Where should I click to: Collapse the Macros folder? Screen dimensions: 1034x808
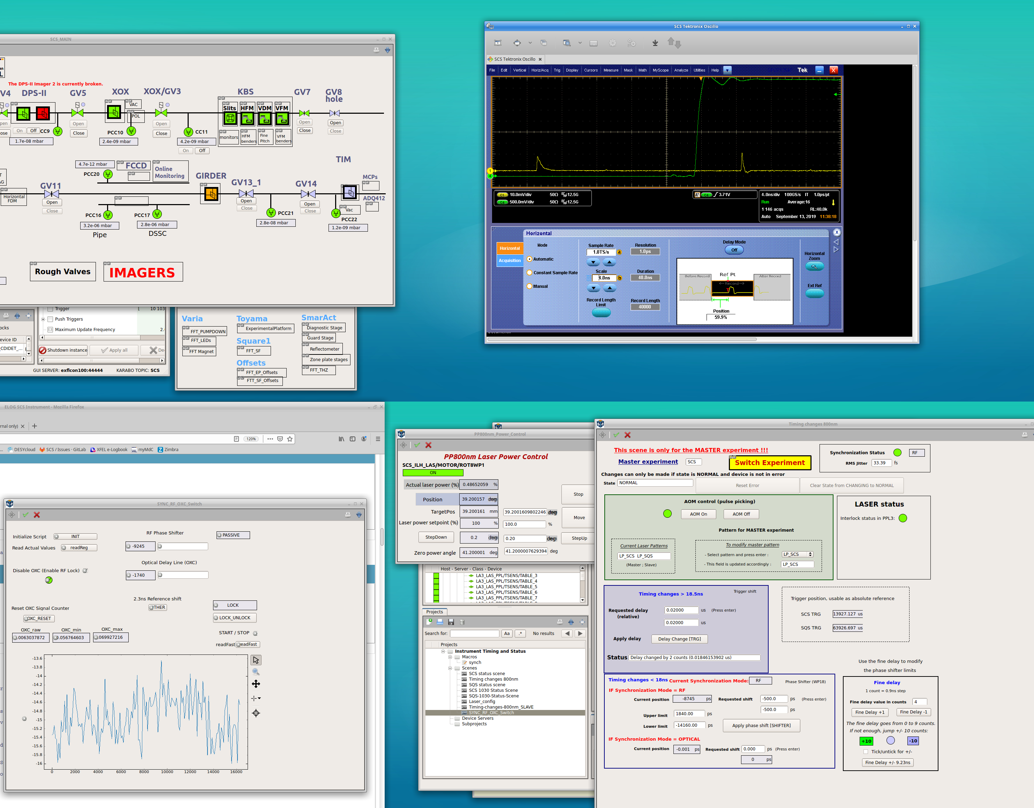pyautogui.click(x=450, y=657)
